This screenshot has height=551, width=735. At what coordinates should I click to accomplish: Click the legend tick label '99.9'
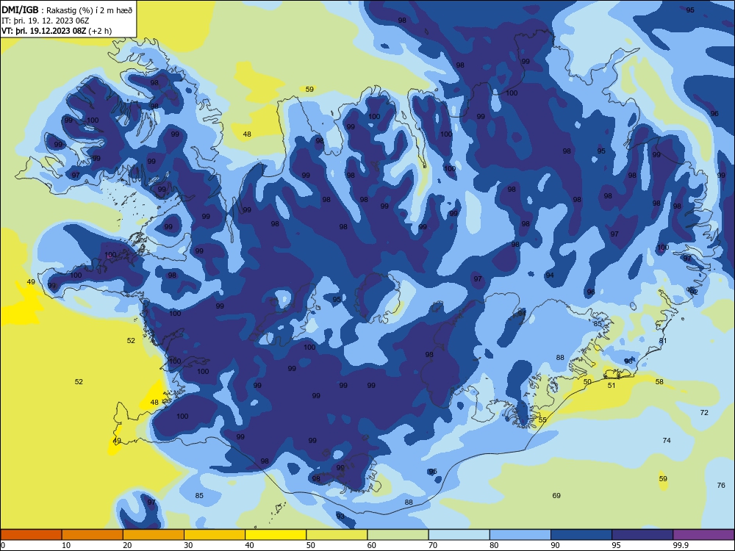click(x=681, y=545)
